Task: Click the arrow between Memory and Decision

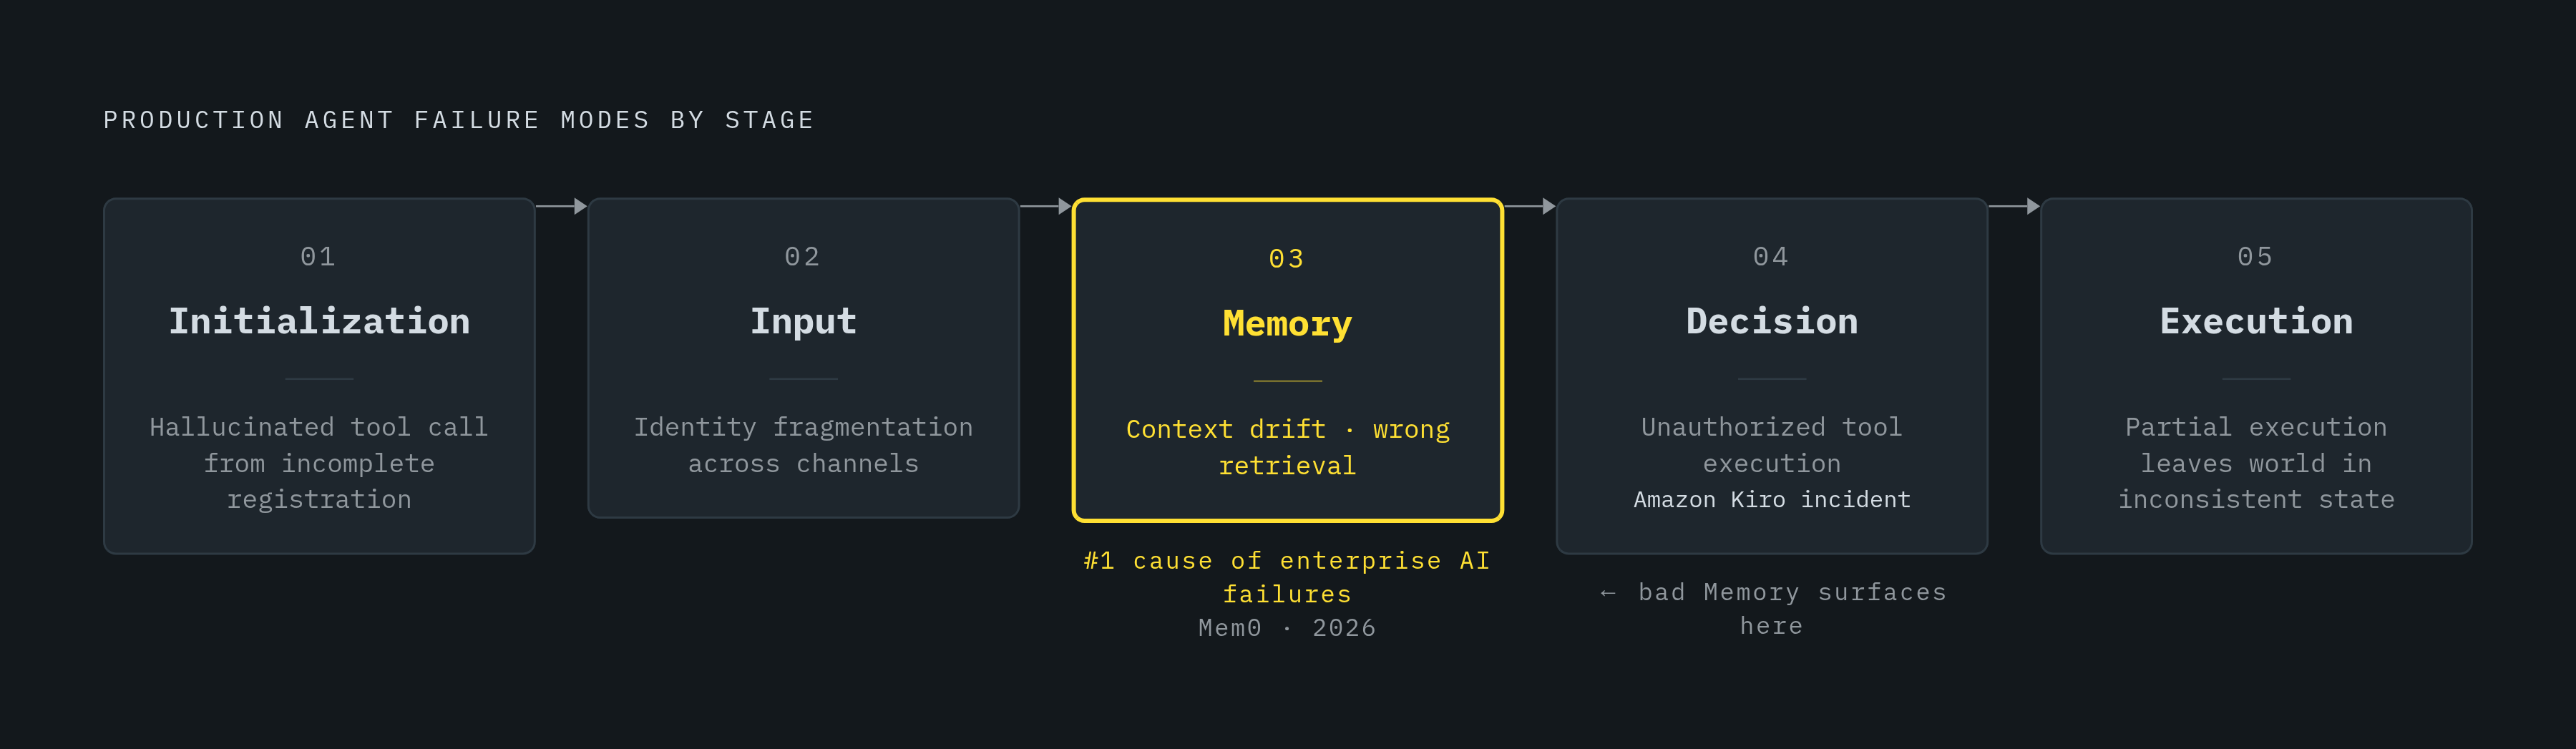Action: [x=1530, y=206]
